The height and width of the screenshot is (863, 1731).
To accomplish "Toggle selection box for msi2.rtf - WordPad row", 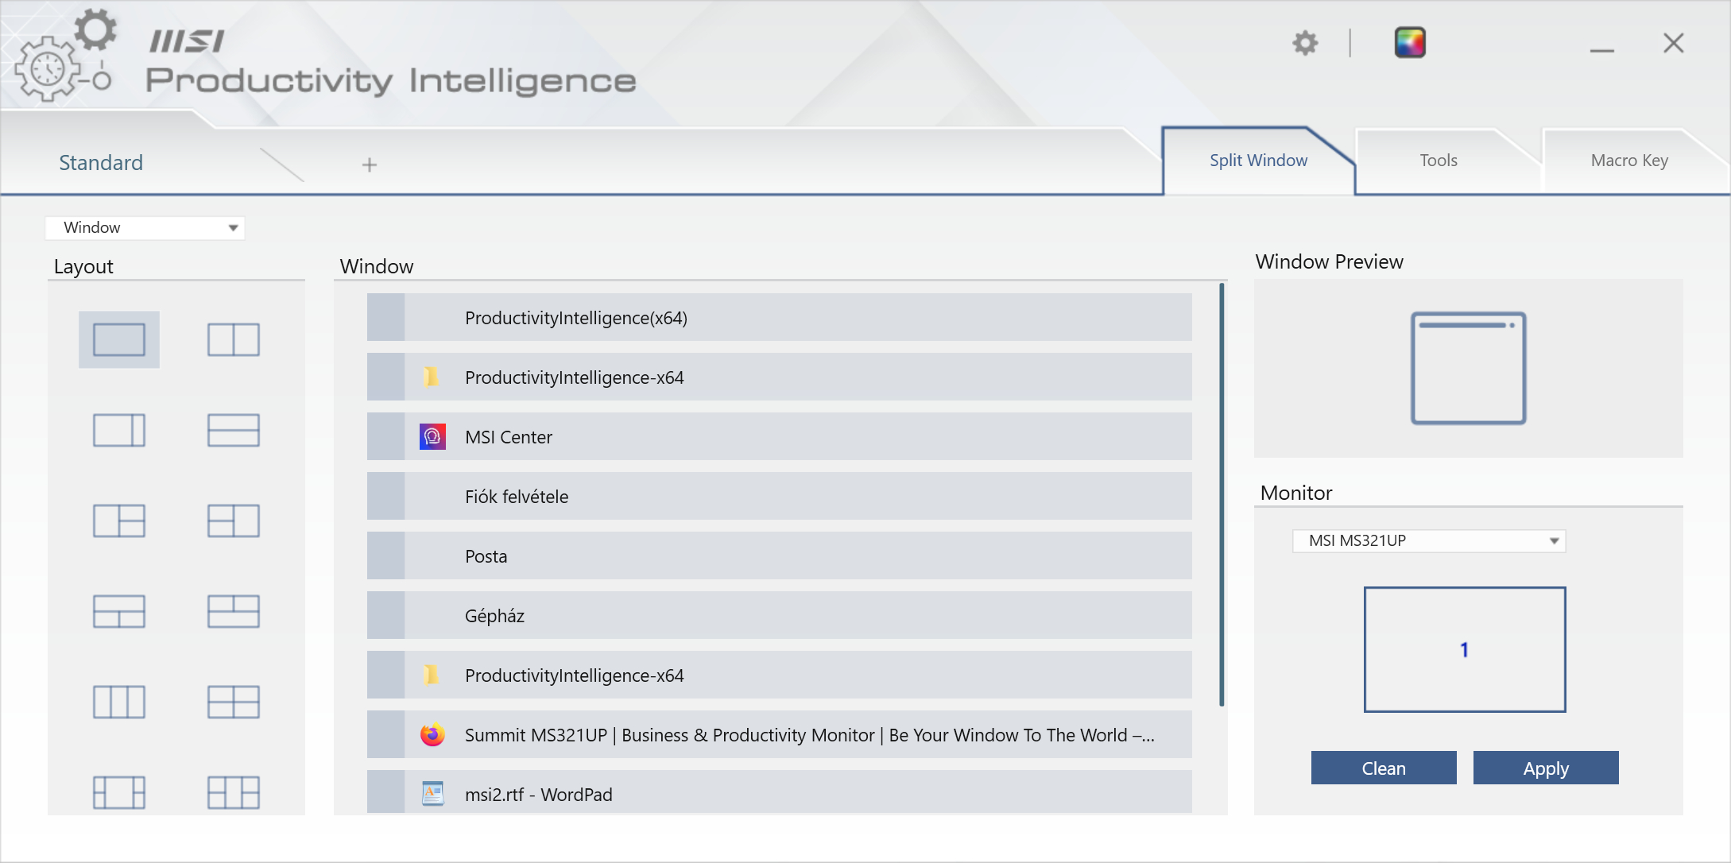I will pyautogui.click(x=385, y=791).
